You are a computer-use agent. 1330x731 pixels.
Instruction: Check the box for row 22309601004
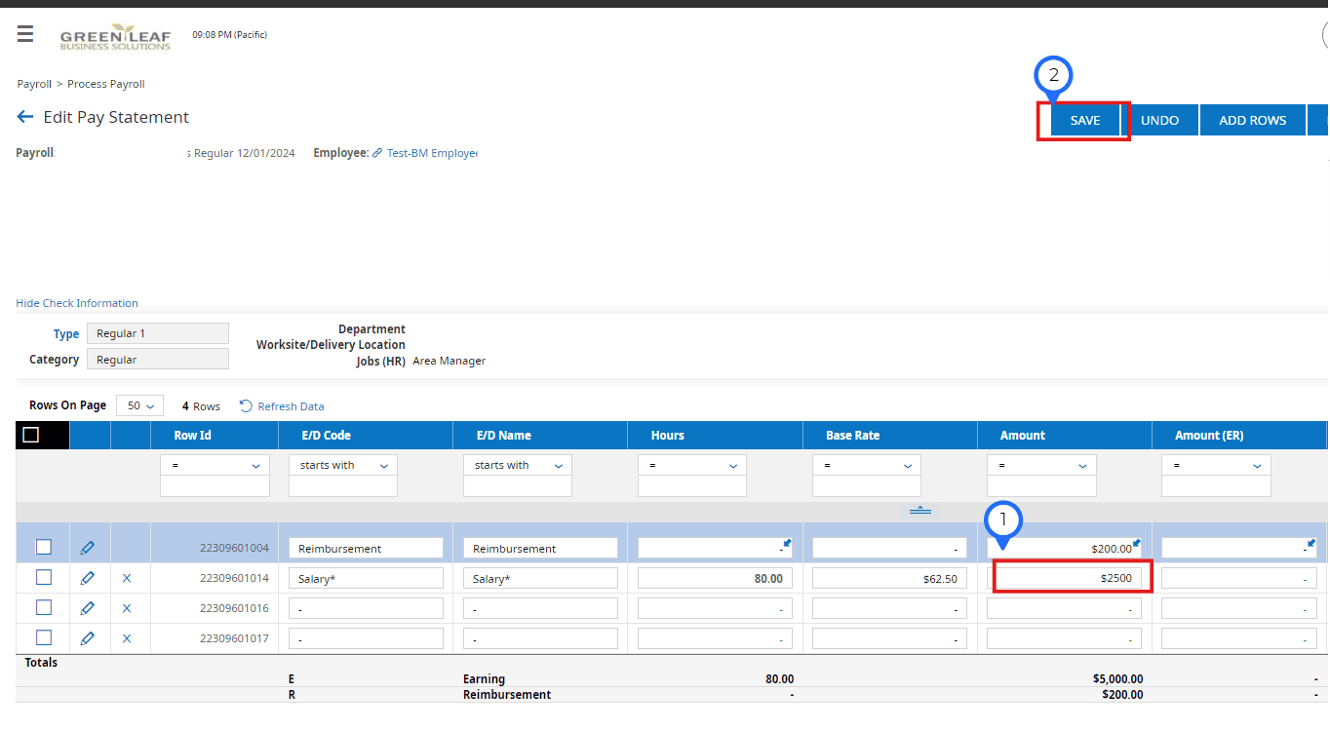pos(44,548)
